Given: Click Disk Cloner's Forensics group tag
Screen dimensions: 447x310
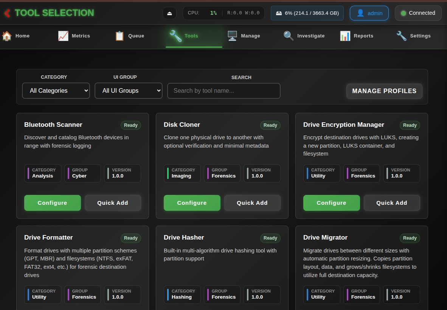Looking at the screenshot, I should [x=222, y=173].
